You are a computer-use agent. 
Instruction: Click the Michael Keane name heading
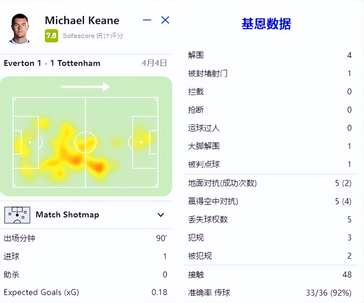[x=82, y=20]
